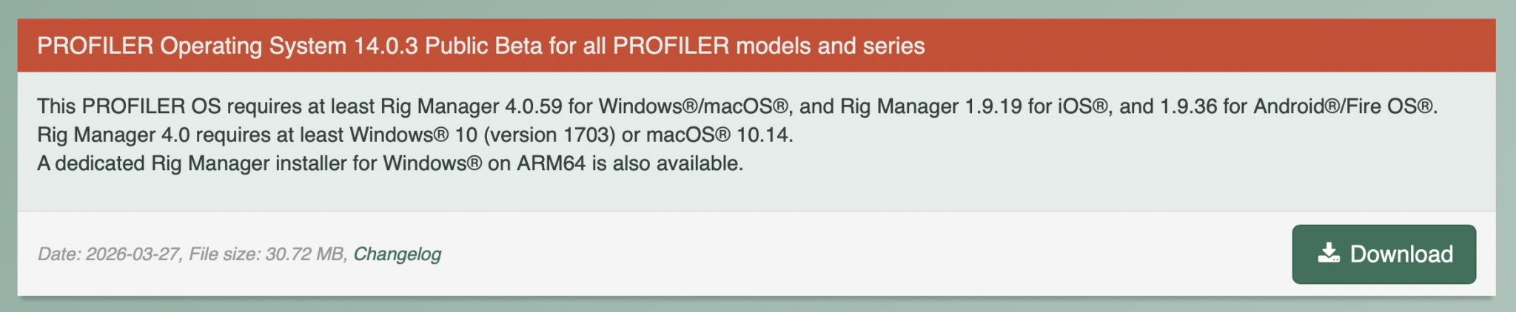Click the 1.9.36 for Android/Fire OS text

click(1297, 106)
